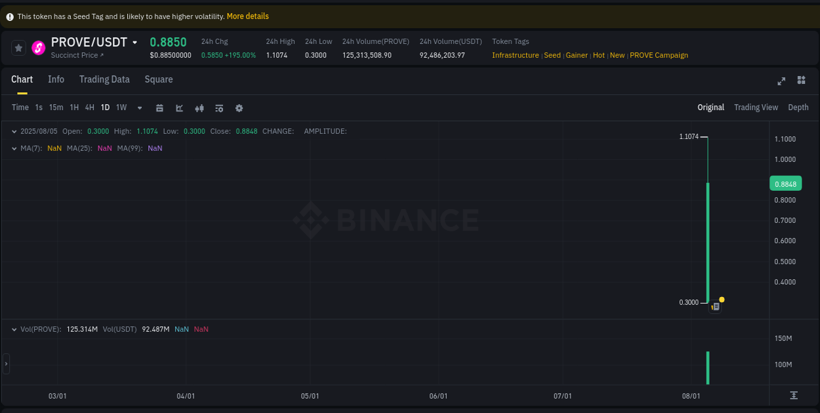820x413 pixels.
Task: Expand the chart to fullscreen
Action: pos(781,81)
